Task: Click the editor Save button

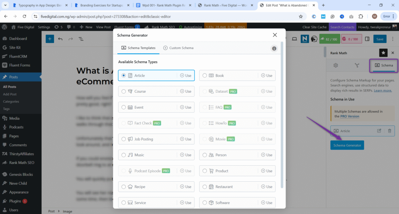Action: [x=380, y=39]
